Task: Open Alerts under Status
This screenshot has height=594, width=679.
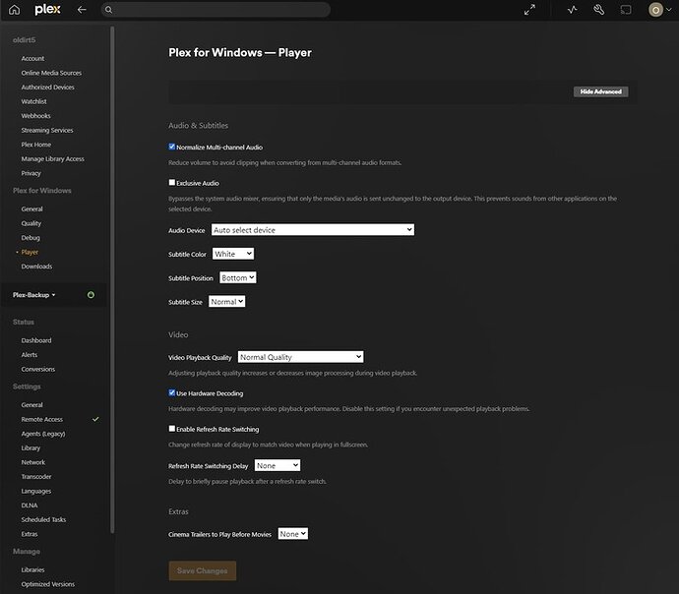Action: pos(29,355)
